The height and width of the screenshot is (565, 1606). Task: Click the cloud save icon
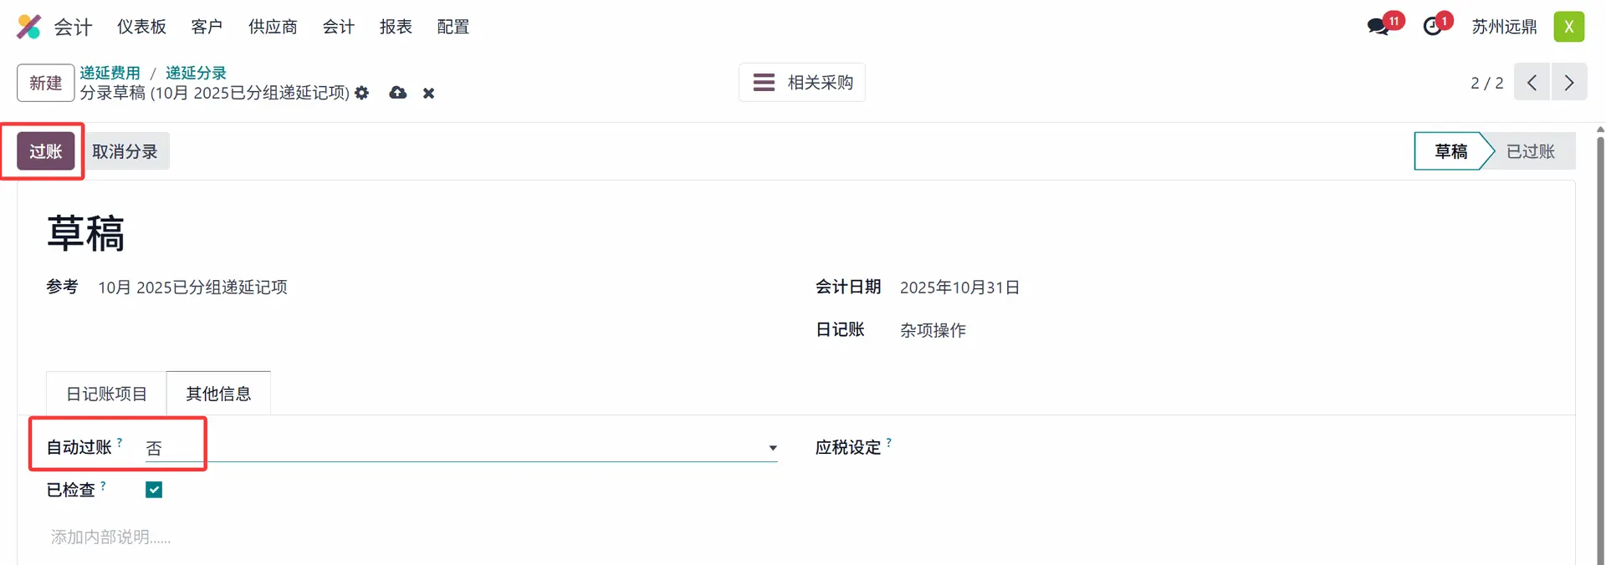[398, 93]
